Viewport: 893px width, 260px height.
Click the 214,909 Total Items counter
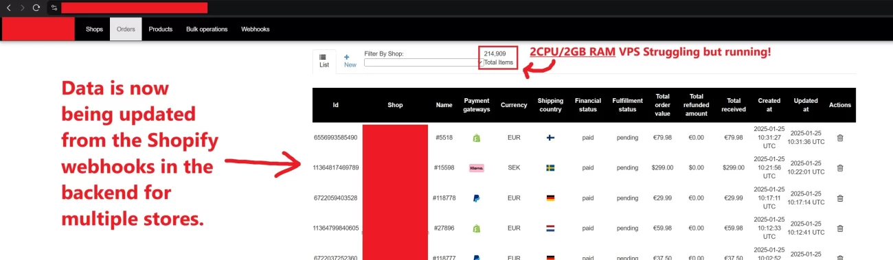(x=498, y=58)
